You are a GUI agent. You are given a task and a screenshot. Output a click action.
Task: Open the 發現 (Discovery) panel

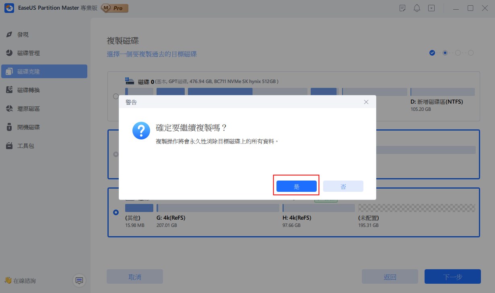point(23,35)
